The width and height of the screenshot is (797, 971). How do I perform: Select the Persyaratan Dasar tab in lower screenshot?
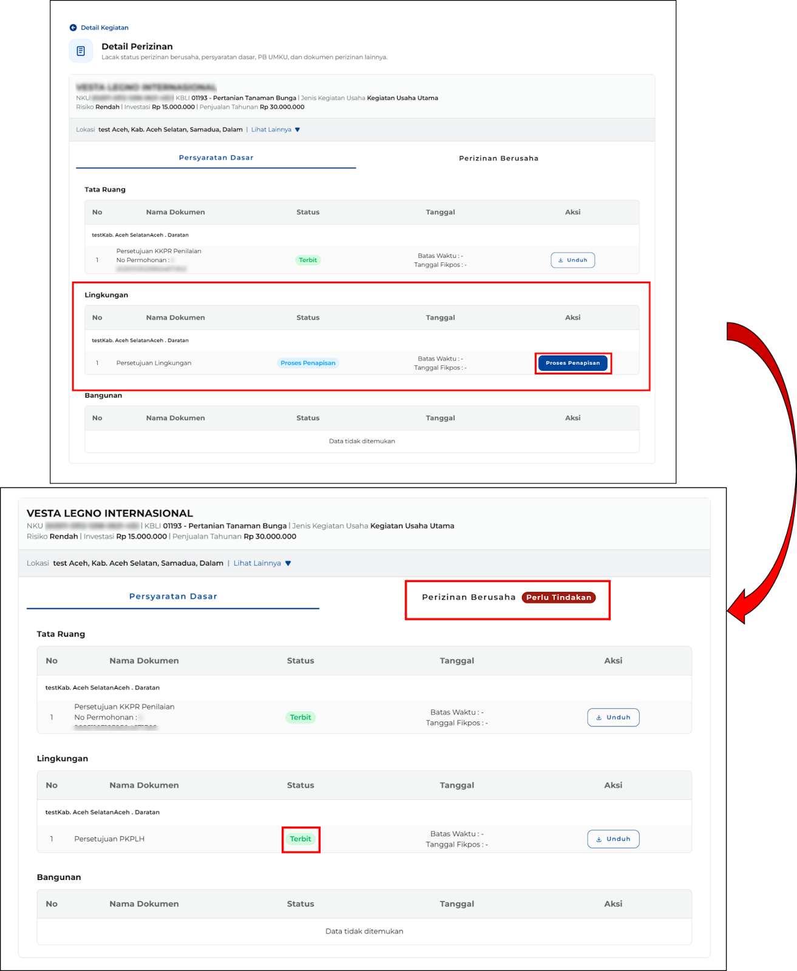173,597
